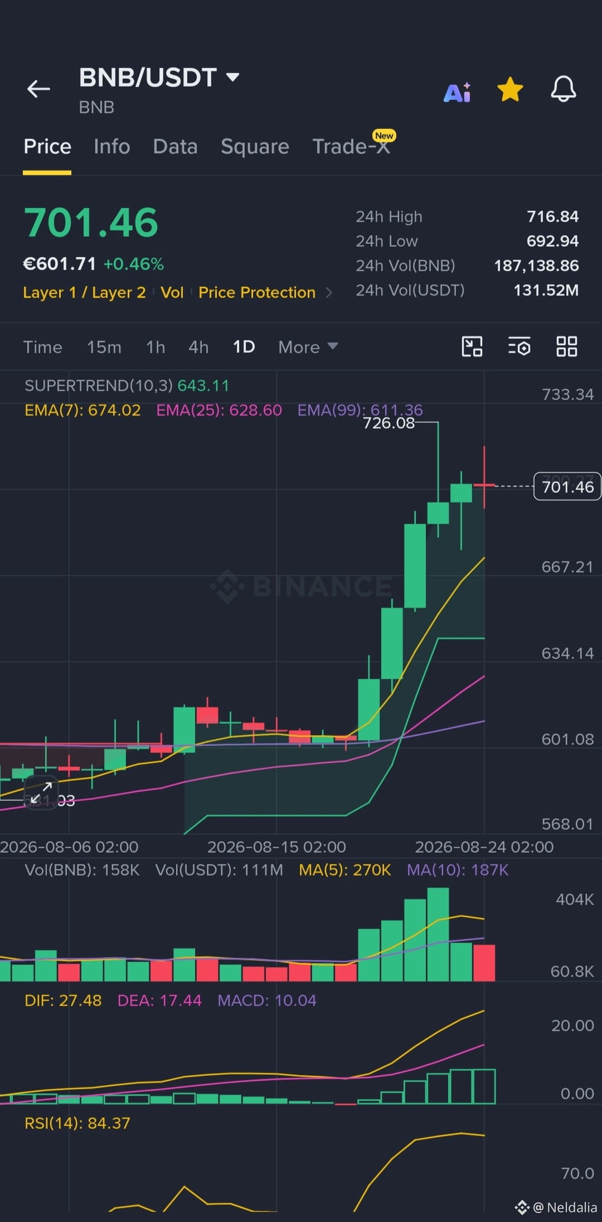Tap the MA(5): 270K volume label
The image size is (602, 1222).
pos(345,870)
